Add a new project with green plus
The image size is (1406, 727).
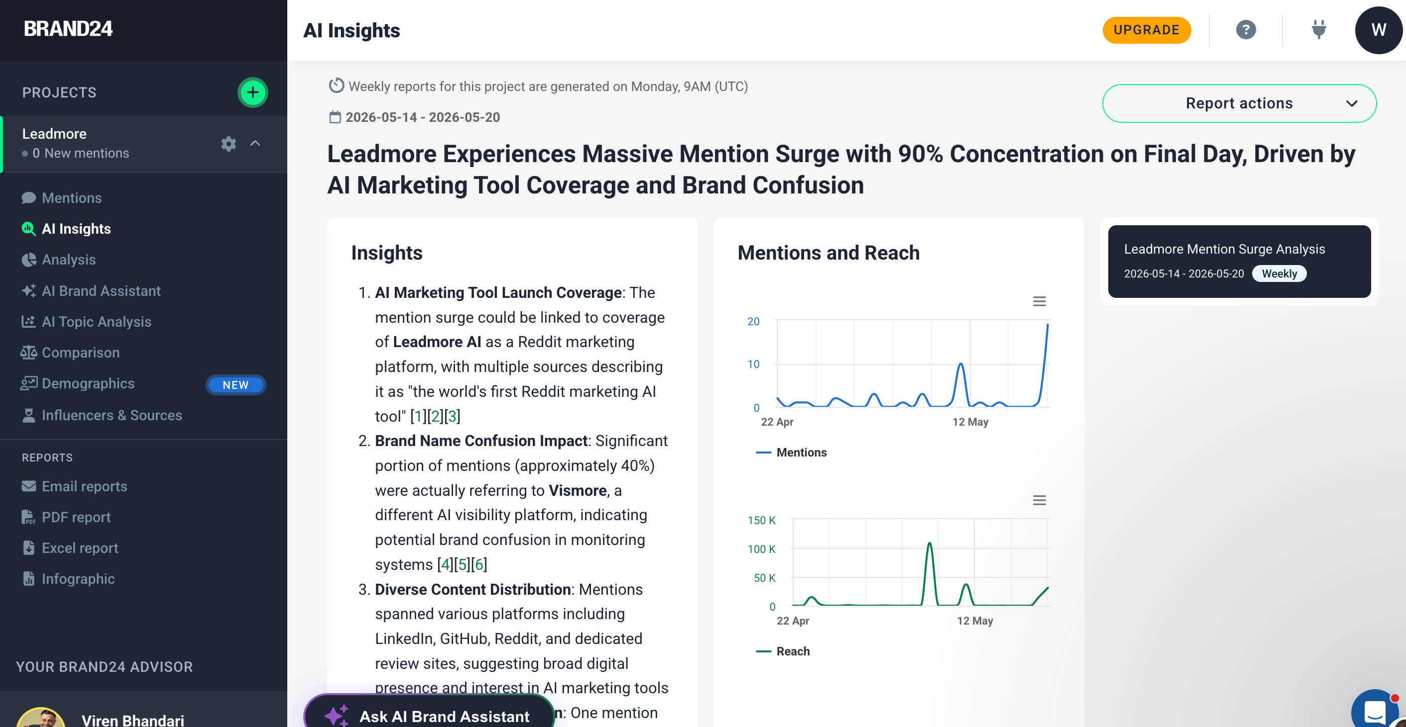point(252,92)
